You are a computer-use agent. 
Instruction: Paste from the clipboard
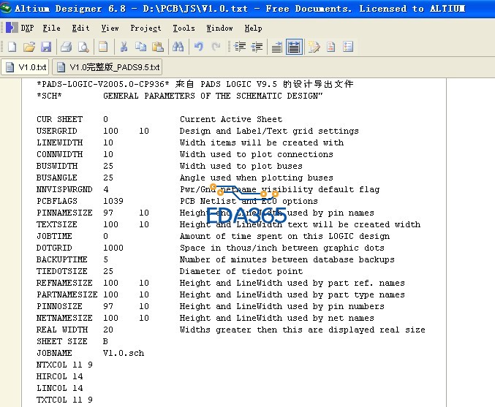158,47
